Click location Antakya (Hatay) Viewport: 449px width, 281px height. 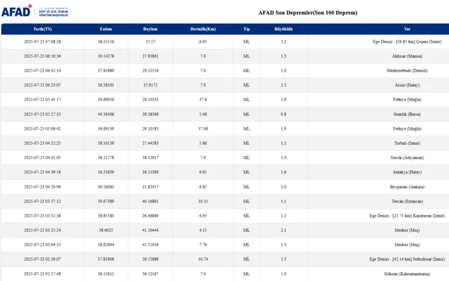(407, 172)
